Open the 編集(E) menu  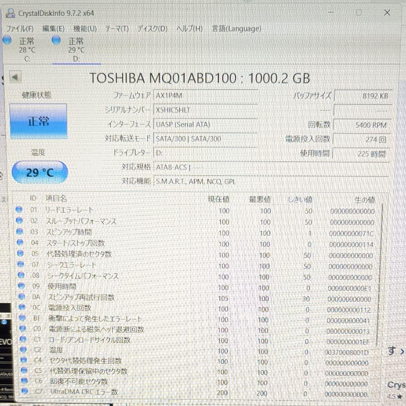point(53,29)
